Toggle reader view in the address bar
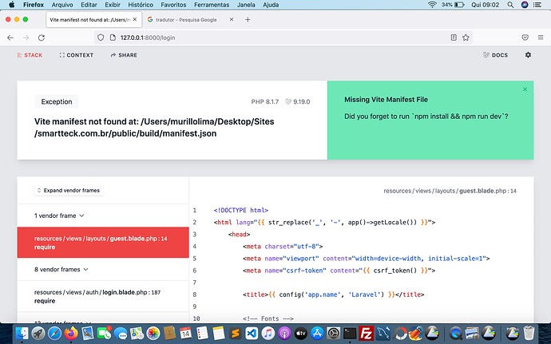This screenshot has width=551, height=344. click(x=454, y=38)
